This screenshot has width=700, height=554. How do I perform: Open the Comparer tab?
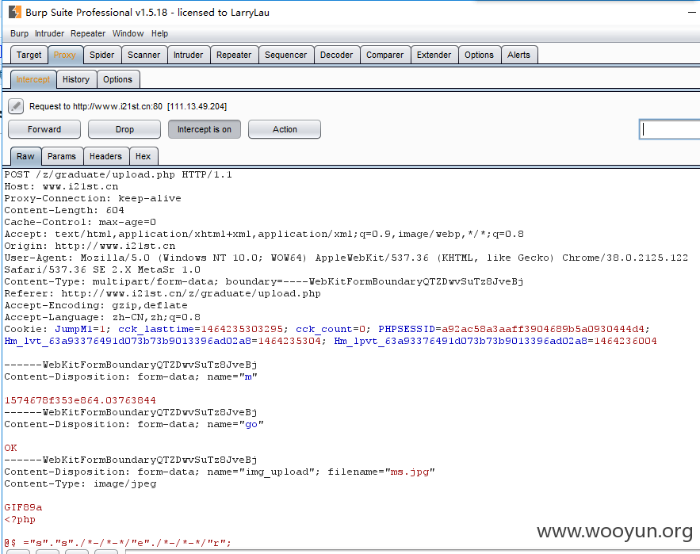pos(384,55)
